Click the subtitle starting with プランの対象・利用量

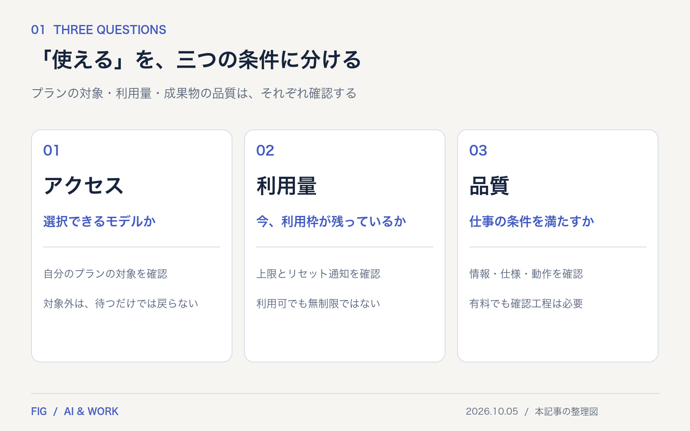pos(194,93)
